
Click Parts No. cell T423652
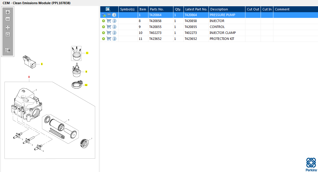pos(161,39)
